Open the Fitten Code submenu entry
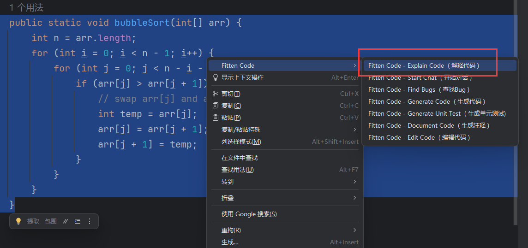The image size is (528, 248). click(x=285, y=65)
